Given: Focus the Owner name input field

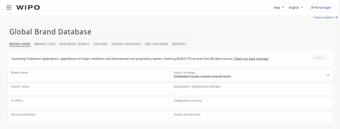Looking at the screenshot, I should click(89, 89).
